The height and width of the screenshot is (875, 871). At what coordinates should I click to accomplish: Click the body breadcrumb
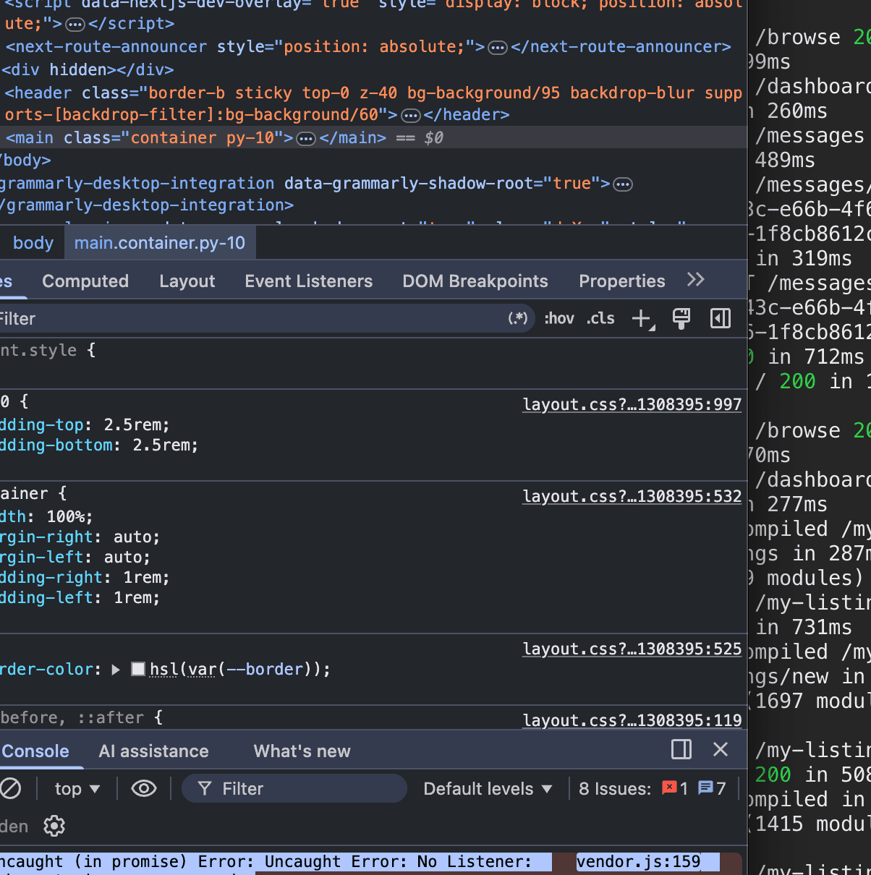33,243
